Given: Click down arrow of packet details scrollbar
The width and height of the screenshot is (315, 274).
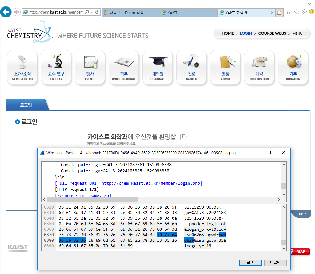Looking at the screenshot, I should 284,194.
